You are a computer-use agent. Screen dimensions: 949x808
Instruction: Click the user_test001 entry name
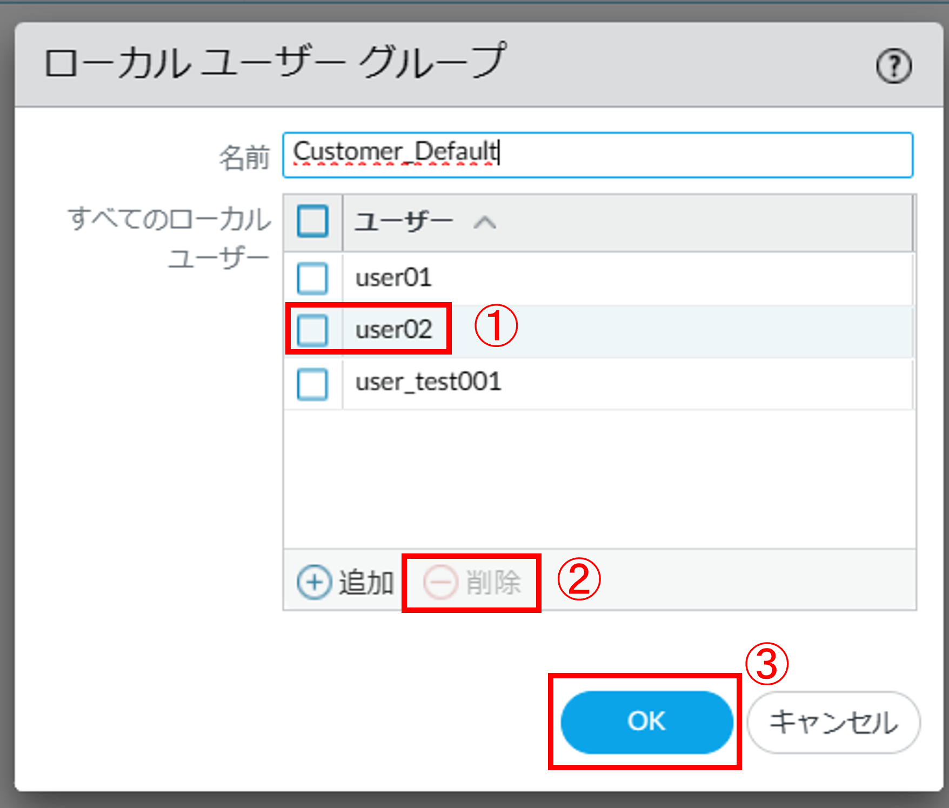pos(428,382)
